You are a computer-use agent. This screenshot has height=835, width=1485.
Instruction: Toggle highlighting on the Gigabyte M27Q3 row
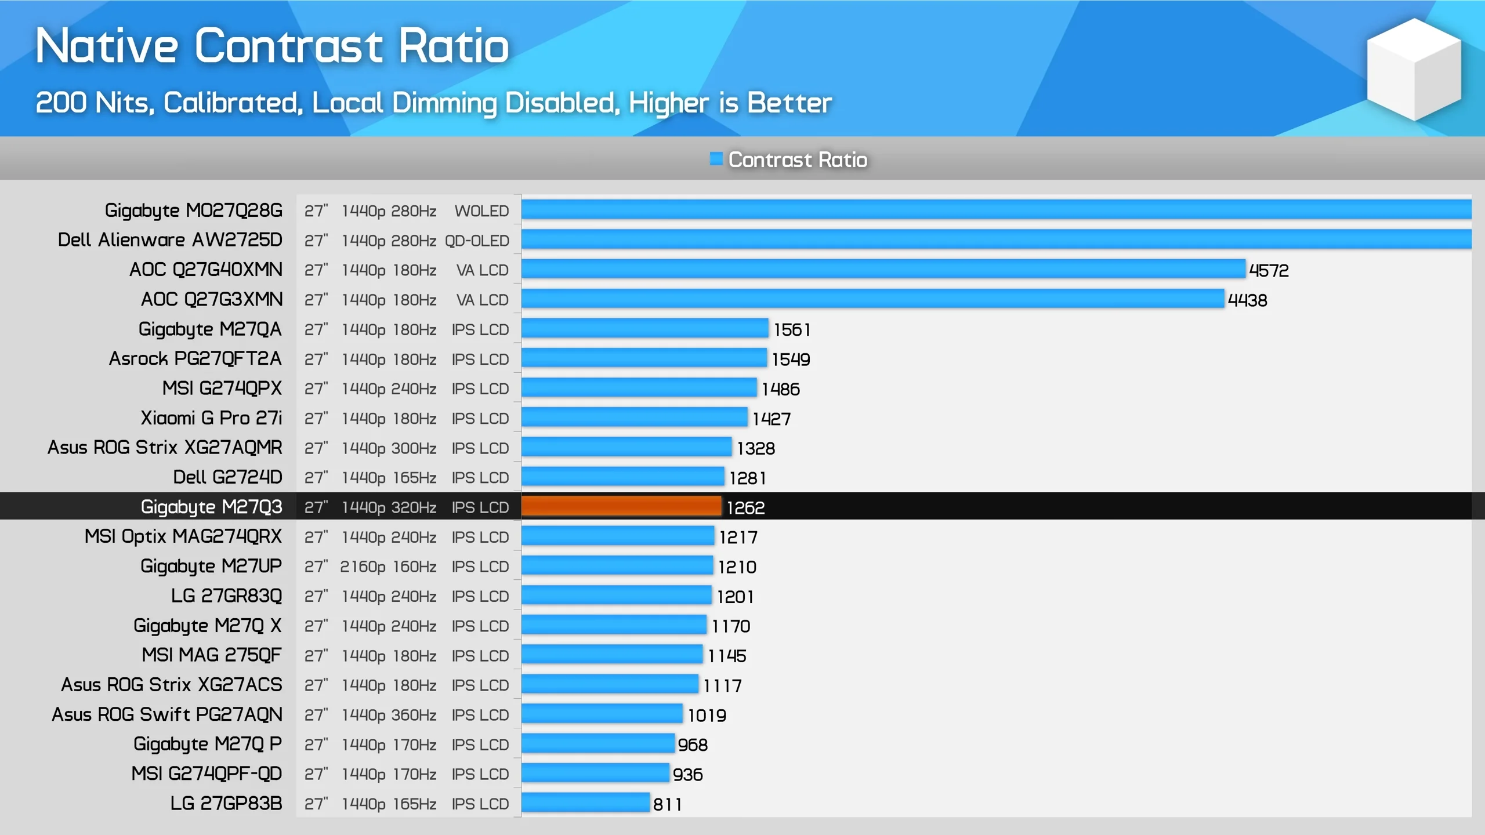pos(211,506)
